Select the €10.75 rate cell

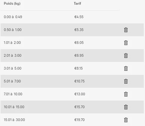point(79,81)
